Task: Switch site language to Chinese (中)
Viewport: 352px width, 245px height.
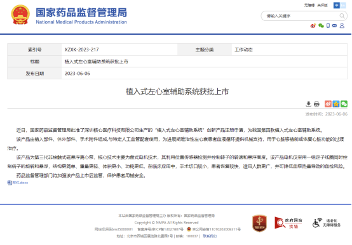Action: (x=337, y=5)
